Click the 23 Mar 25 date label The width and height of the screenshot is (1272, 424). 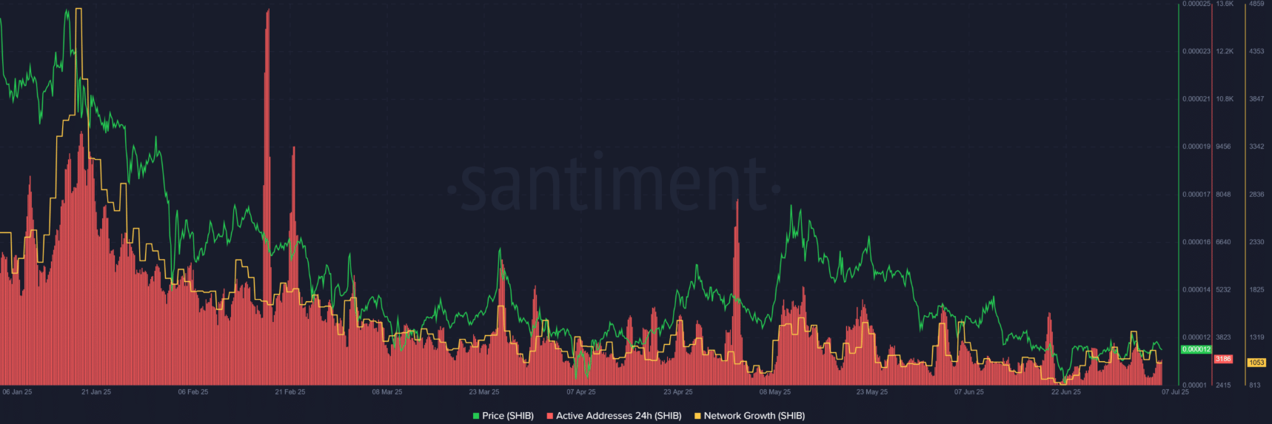pyautogui.click(x=484, y=392)
